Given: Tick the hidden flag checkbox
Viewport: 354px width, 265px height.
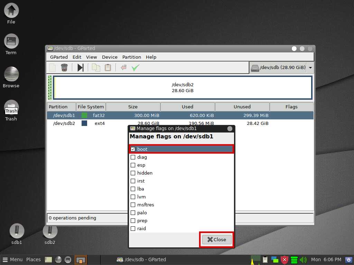Looking at the screenshot, I should (133, 173).
